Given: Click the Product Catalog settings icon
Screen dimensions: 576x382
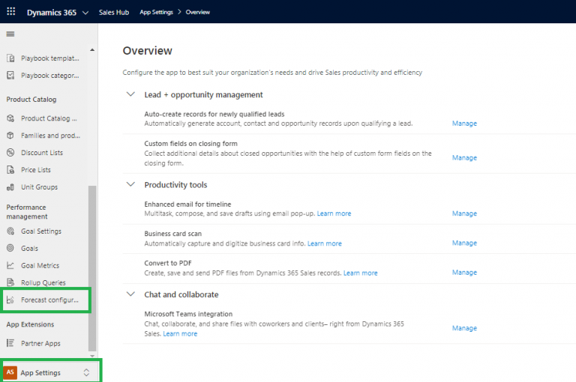Looking at the screenshot, I should pos(10,118).
